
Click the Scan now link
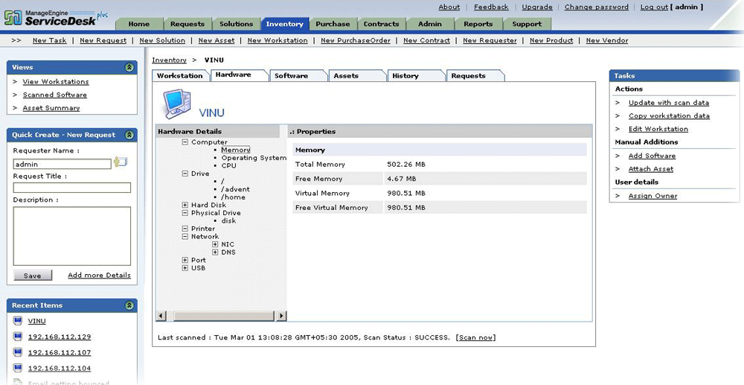(475, 337)
